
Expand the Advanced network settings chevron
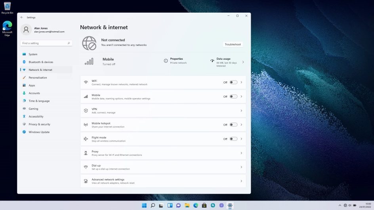click(241, 181)
